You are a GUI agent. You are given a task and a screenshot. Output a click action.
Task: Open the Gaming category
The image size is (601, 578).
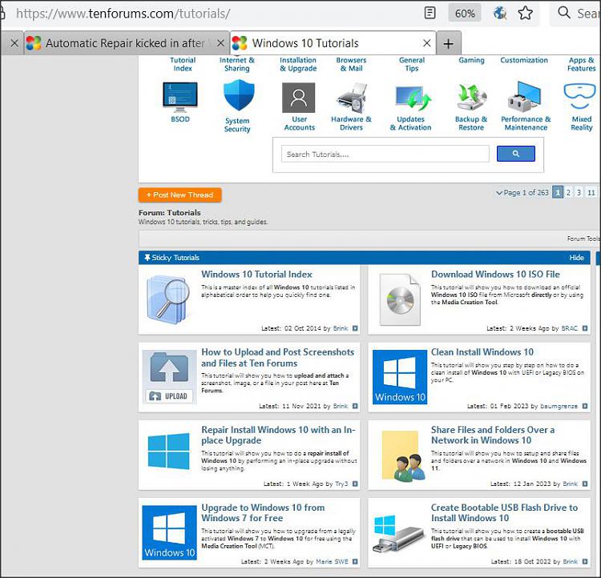[471, 60]
